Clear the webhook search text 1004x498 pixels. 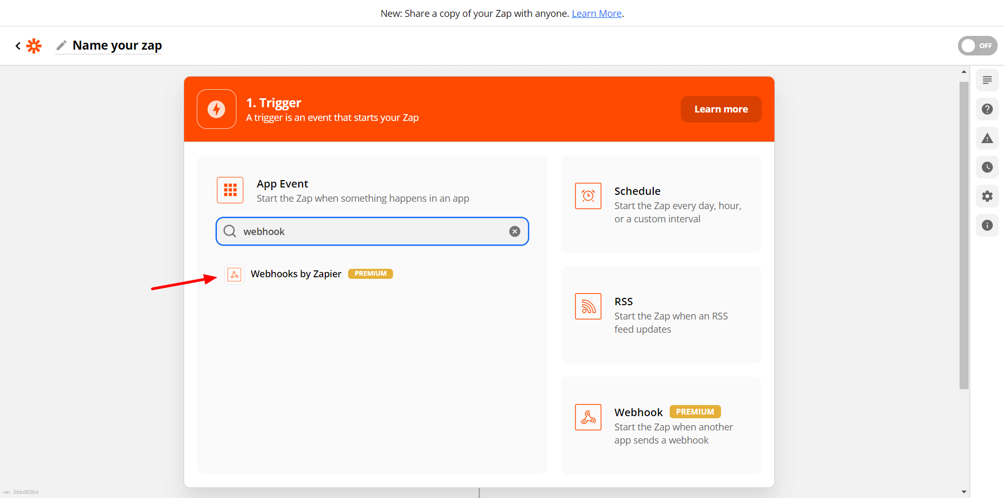(x=515, y=231)
